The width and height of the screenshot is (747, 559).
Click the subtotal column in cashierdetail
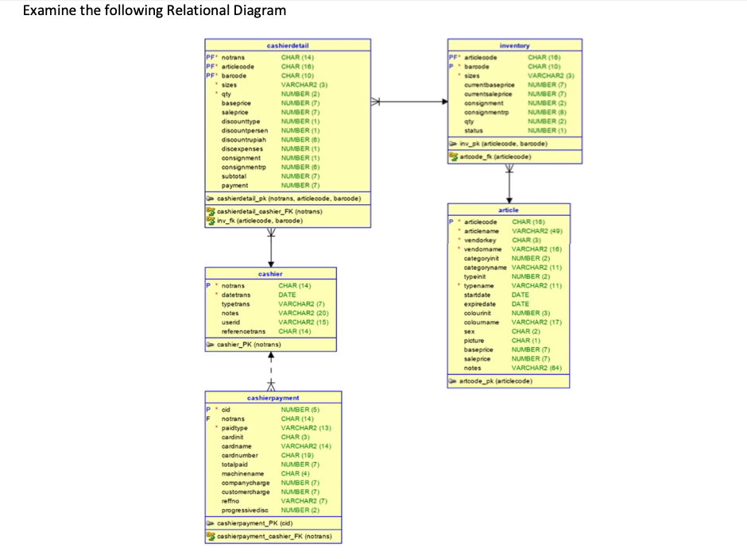point(234,176)
